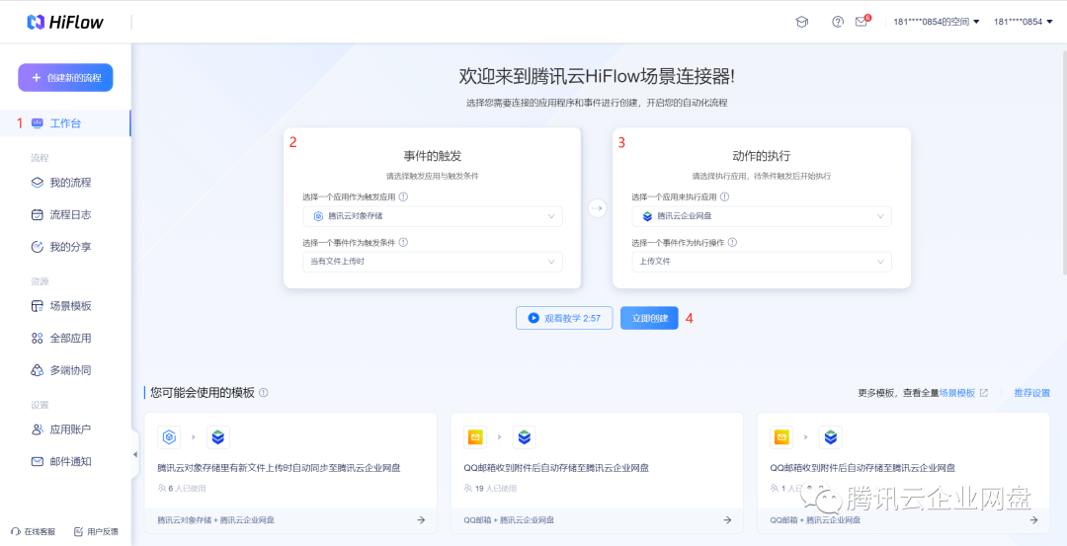The width and height of the screenshot is (1067, 546).
Task: Click external-link icon next to 场景模板
Action: tap(983, 392)
